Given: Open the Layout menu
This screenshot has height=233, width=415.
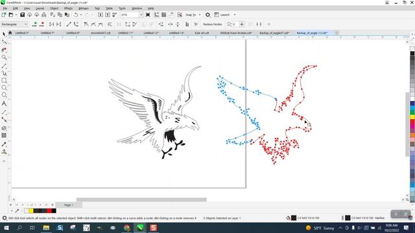Looking at the screenshot, I should [x=40, y=8].
